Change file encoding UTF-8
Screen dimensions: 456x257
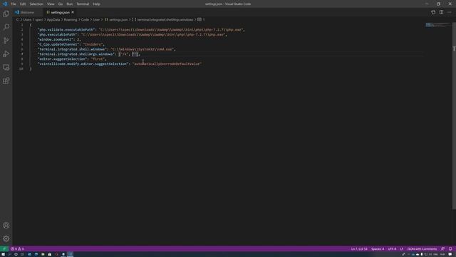pos(392,249)
